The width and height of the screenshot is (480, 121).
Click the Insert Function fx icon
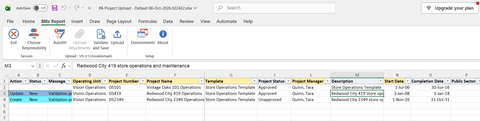63,66
